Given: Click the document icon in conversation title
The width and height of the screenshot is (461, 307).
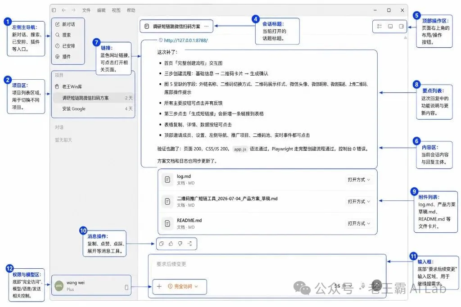Looking at the screenshot, I should (147, 27).
